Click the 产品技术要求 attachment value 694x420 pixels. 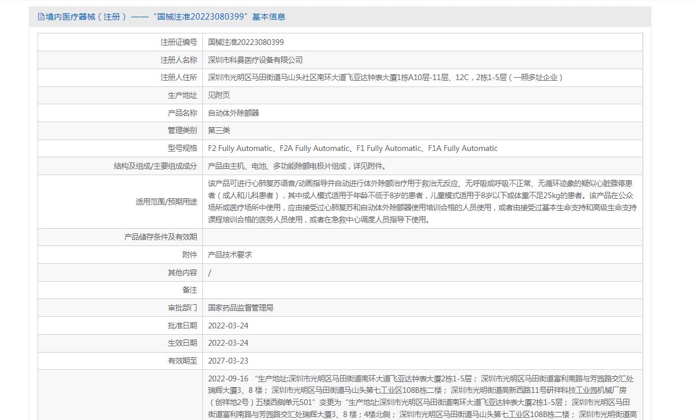point(229,255)
